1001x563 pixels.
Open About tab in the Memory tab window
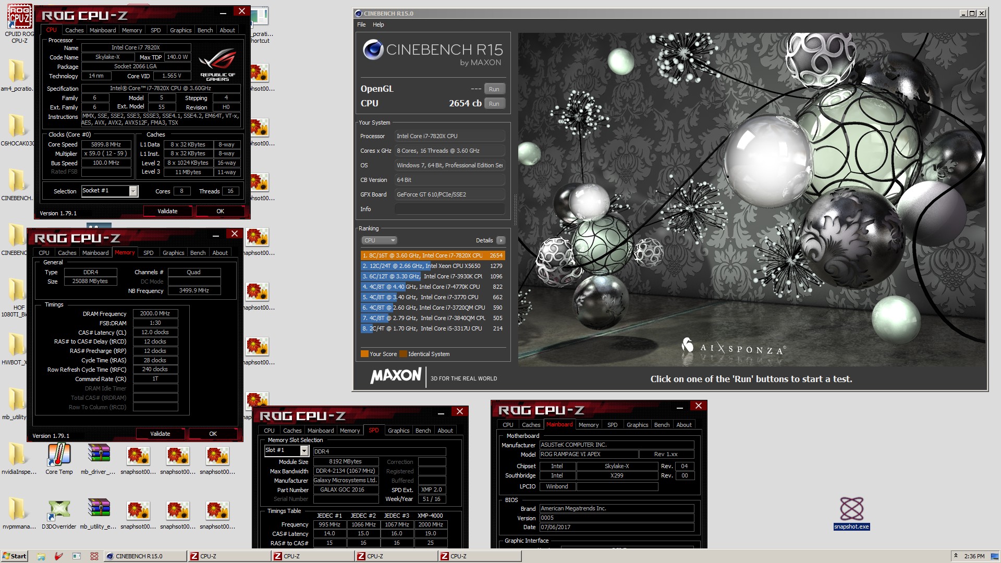[x=220, y=253]
